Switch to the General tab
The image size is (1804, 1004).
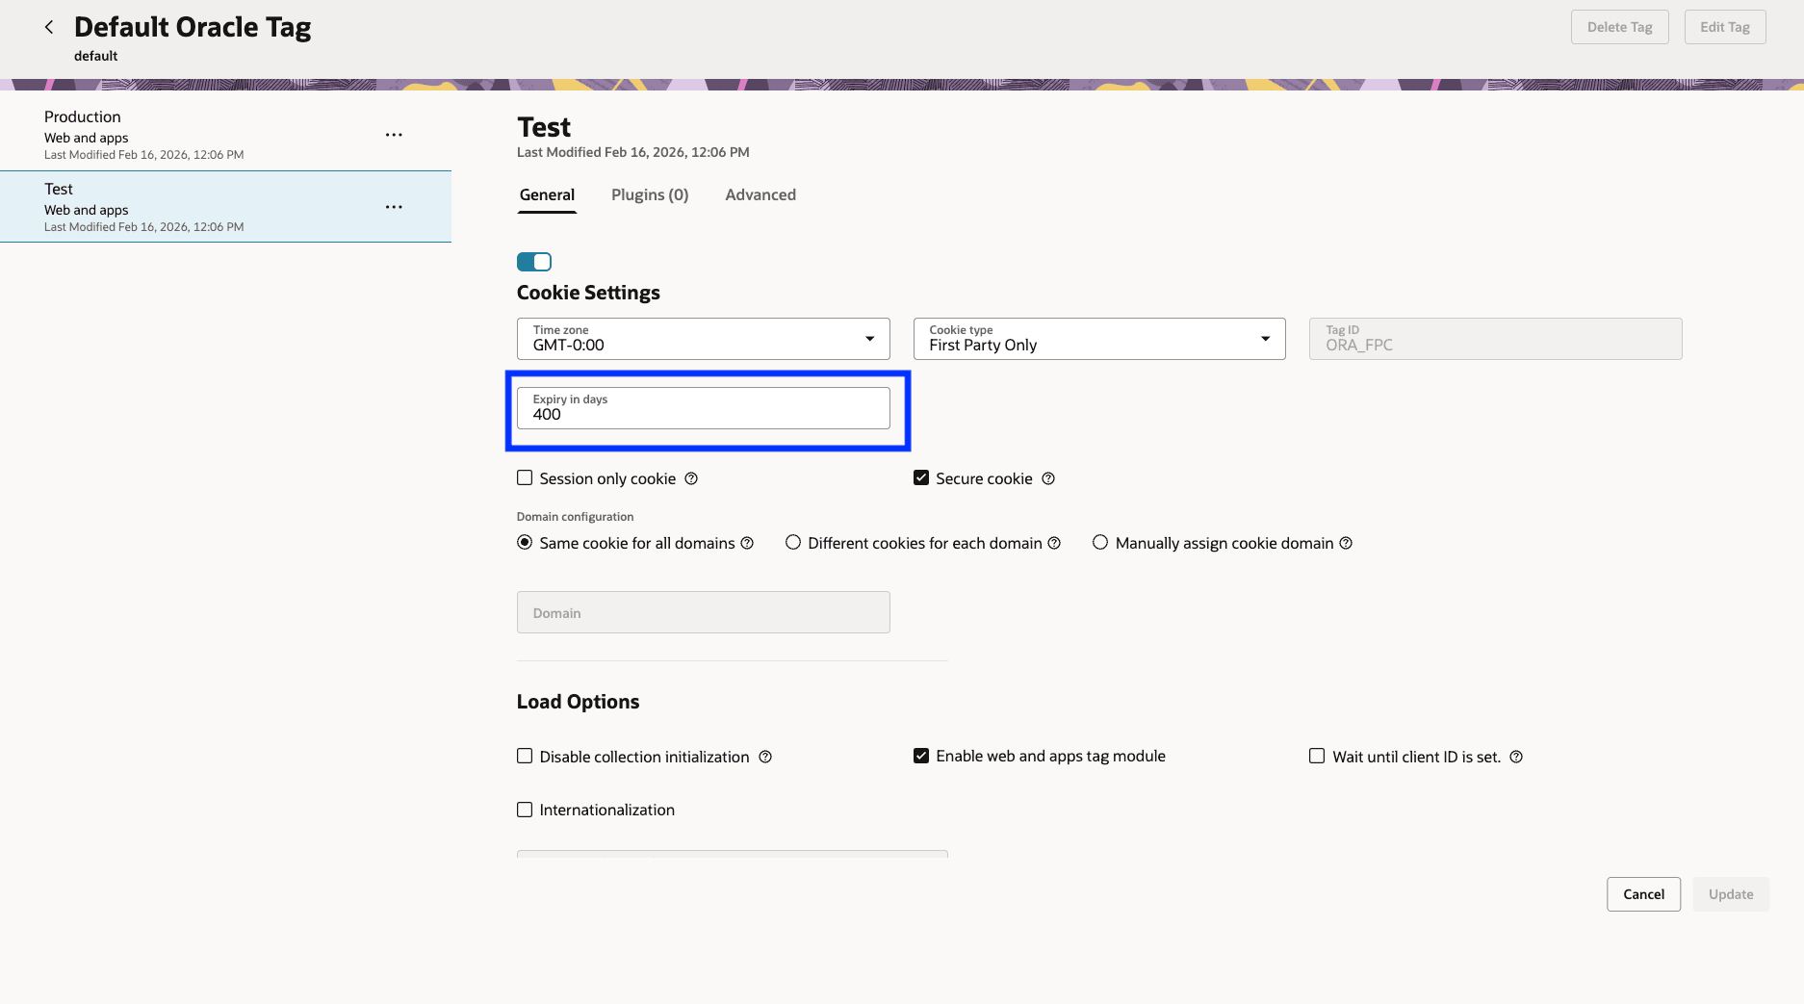pyautogui.click(x=547, y=194)
